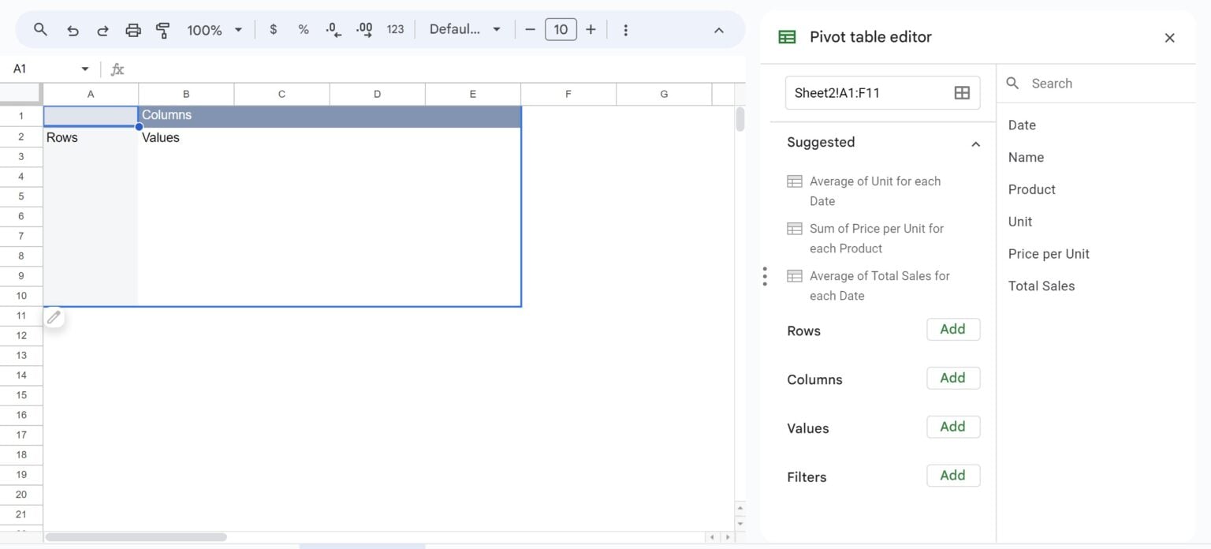The height and width of the screenshot is (549, 1211).
Task: Open more number formats via 123 icon
Action: (395, 29)
